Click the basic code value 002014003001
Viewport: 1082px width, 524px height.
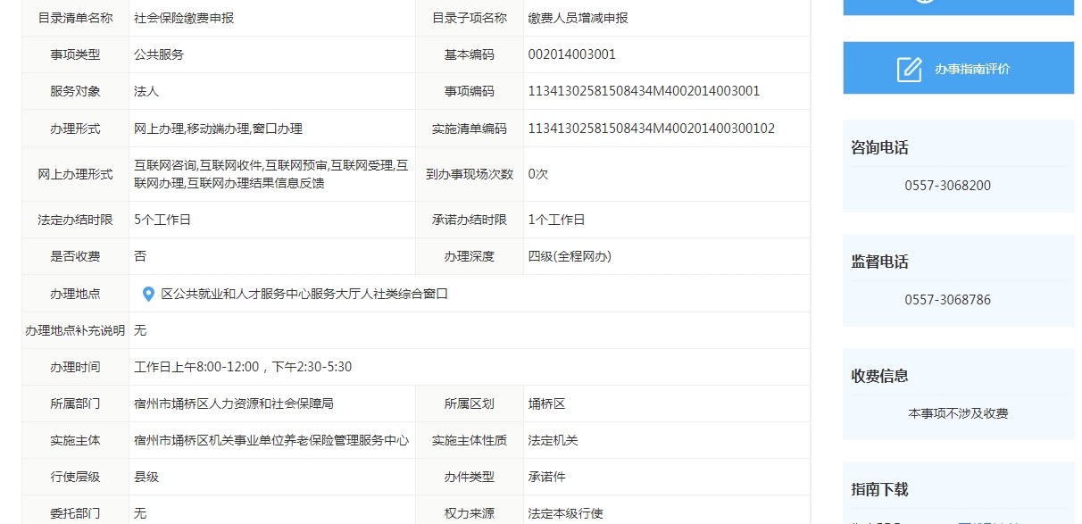click(x=571, y=54)
